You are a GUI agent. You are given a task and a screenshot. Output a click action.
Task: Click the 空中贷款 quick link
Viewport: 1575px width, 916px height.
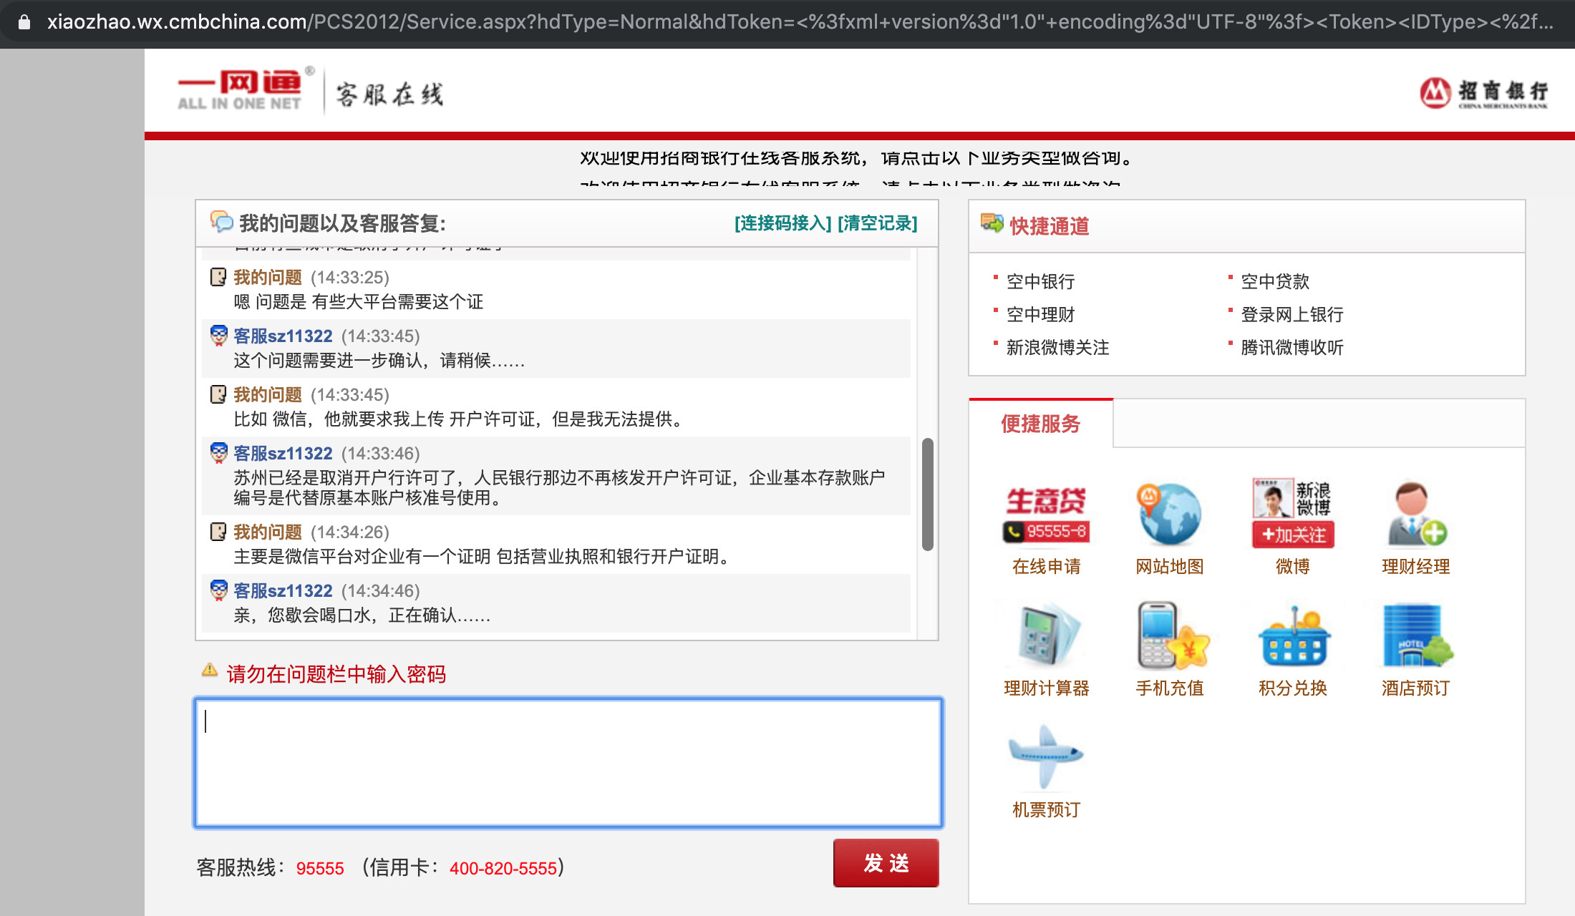[x=1275, y=281]
